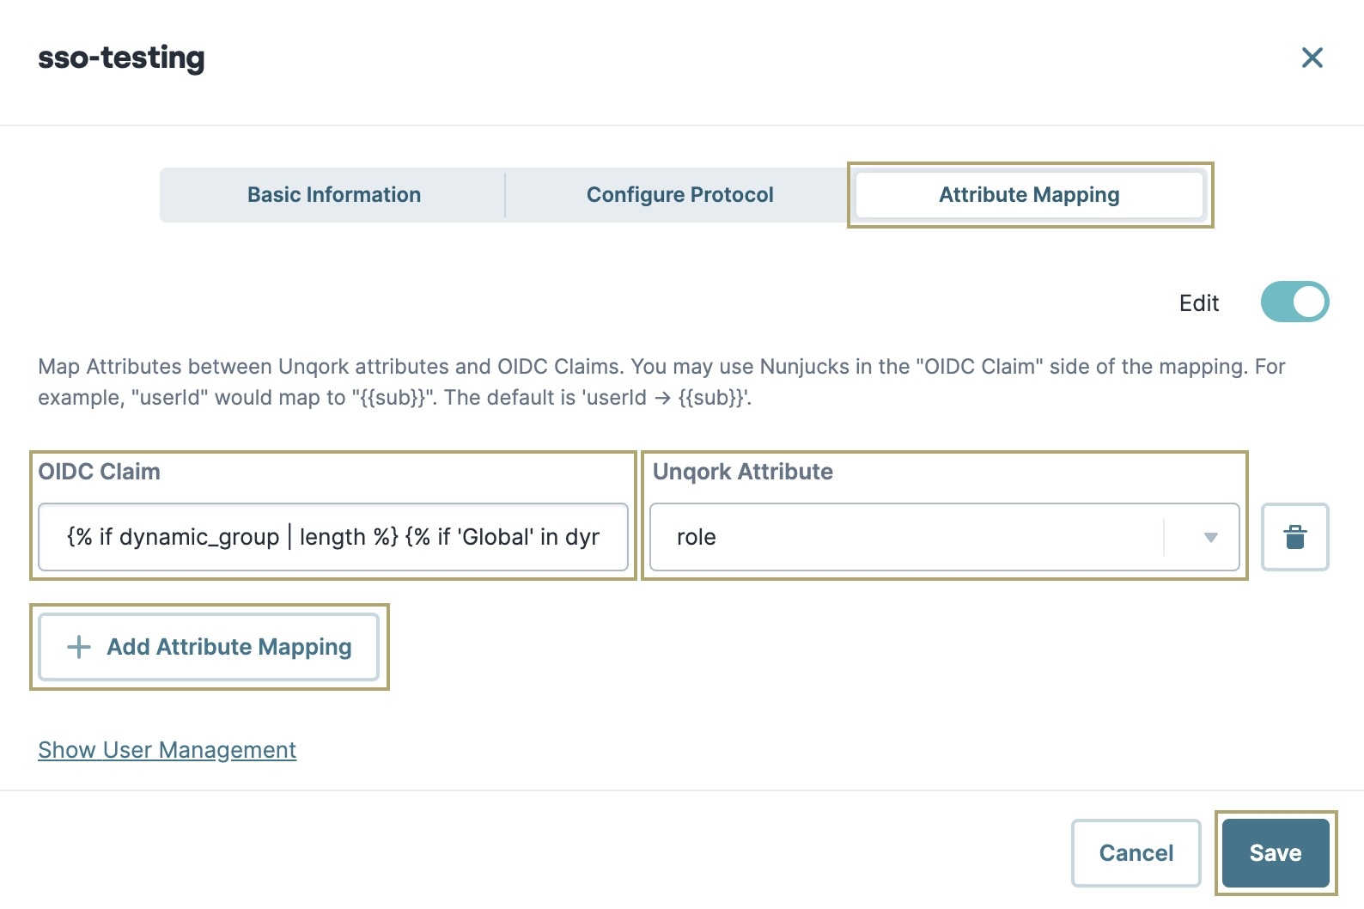Save the attribute mapping settings

click(x=1276, y=853)
